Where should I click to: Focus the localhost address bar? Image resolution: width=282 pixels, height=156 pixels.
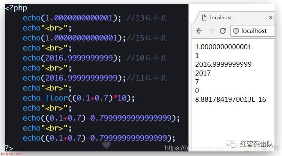(252, 31)
